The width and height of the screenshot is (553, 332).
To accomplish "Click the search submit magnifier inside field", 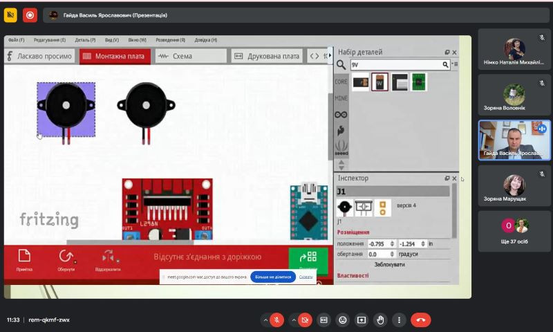I will [x=445, y=64].
